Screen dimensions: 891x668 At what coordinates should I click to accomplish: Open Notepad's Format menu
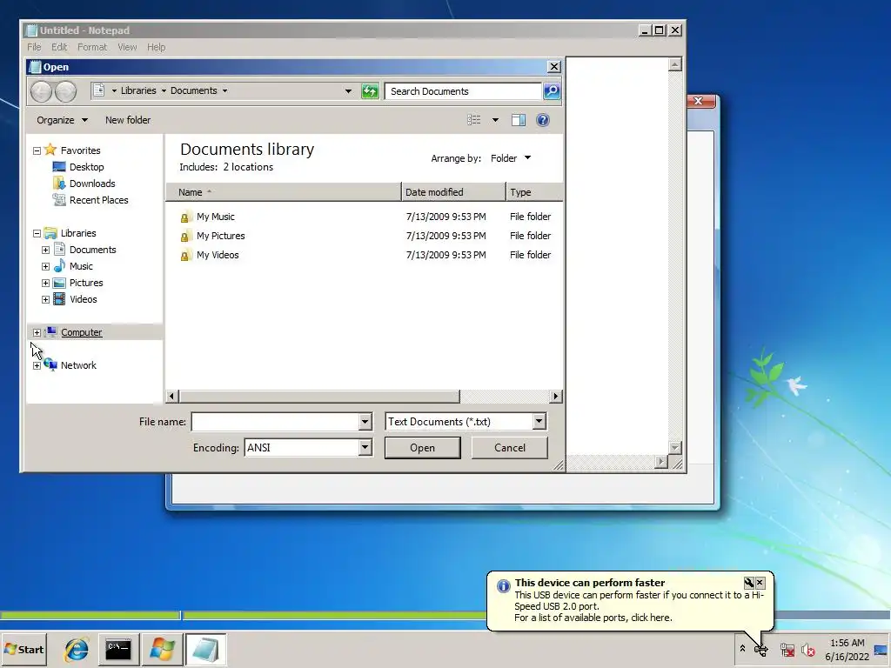[x=92, y=47]
